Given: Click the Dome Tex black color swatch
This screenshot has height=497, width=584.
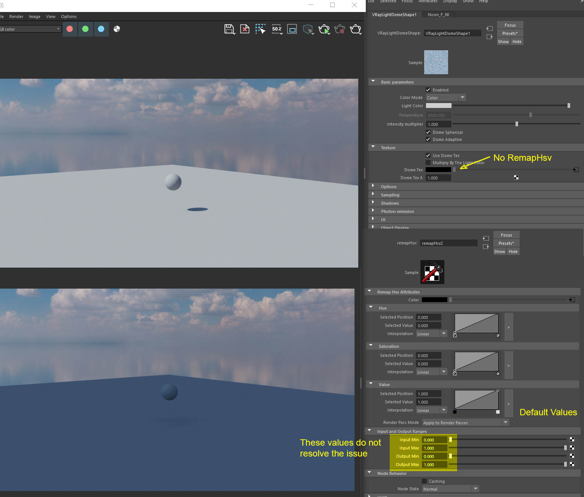Looking at the screenshot, I should tap(438, 170).
